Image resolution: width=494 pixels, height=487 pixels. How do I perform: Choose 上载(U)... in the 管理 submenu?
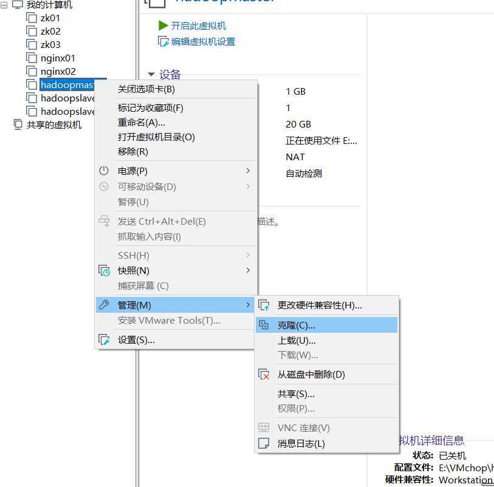click(326, 340)
